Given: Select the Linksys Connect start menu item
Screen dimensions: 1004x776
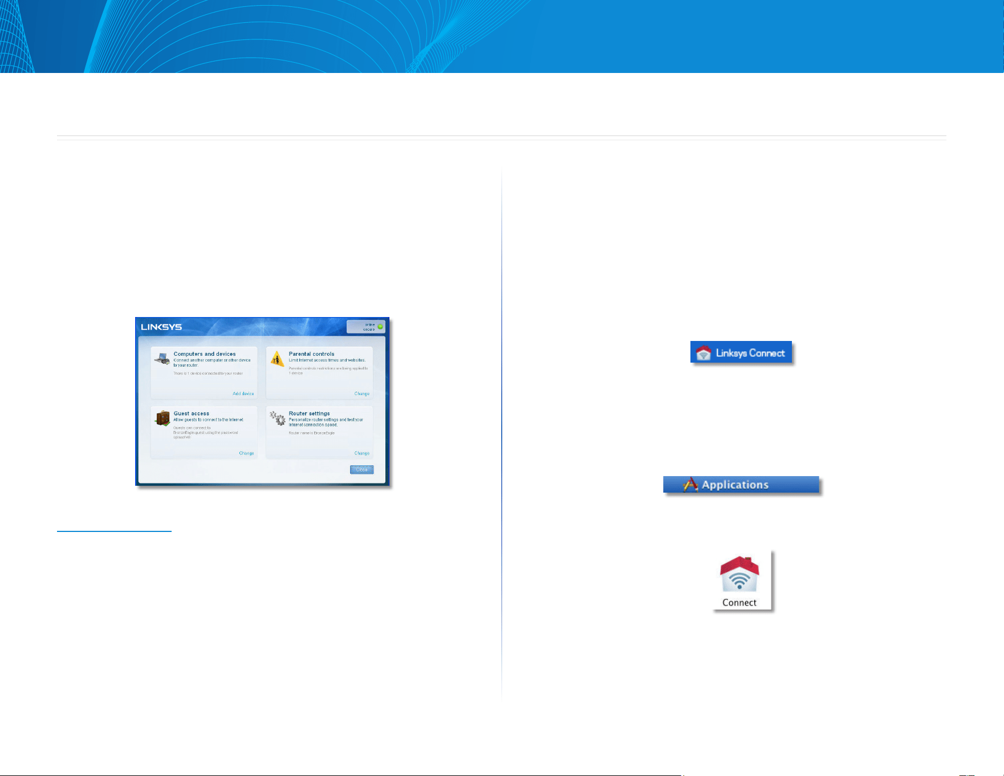Looking at the screenshot, I should 741,353.
